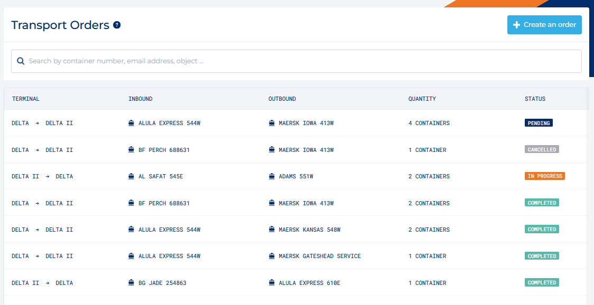
Task: Select 1 CONTAINER in the BG JADE row
Action: point(428,283)
